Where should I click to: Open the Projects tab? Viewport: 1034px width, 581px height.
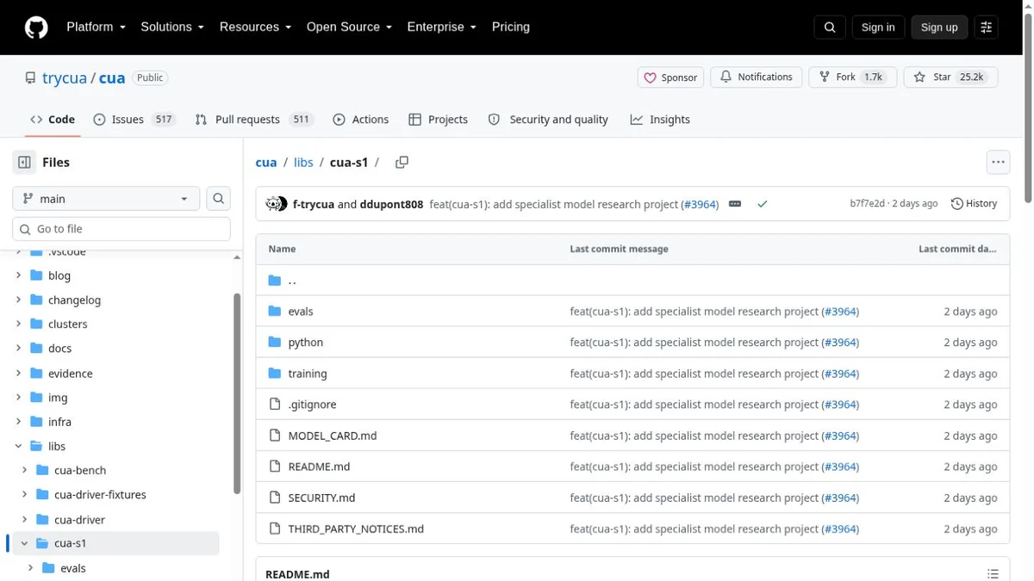tap(439, 120)
